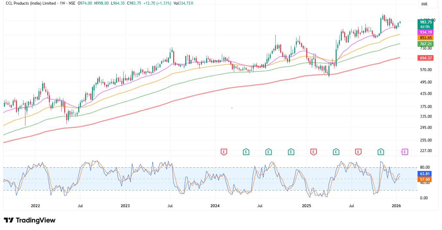Click the change value +12.70 (+1.31%)

pos(157,3)
